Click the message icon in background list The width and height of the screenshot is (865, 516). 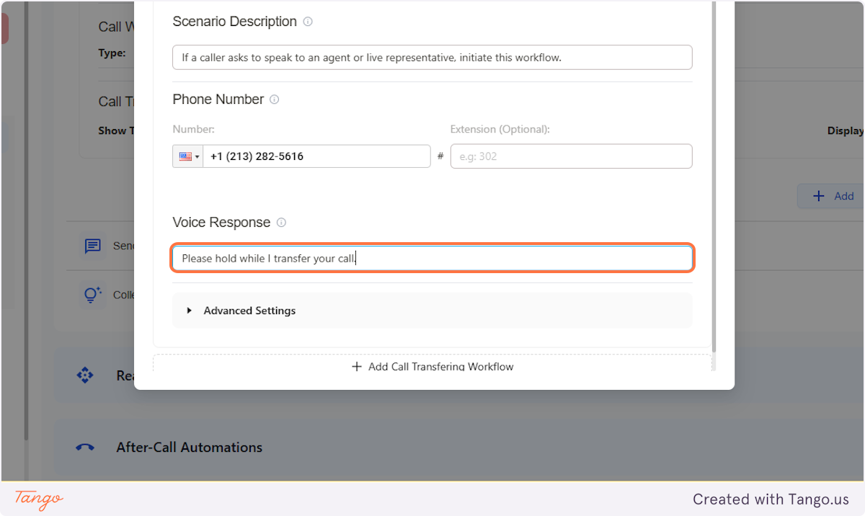tap(93, 246)
